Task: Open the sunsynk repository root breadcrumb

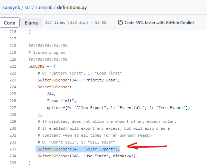Action: coord(13,6)
